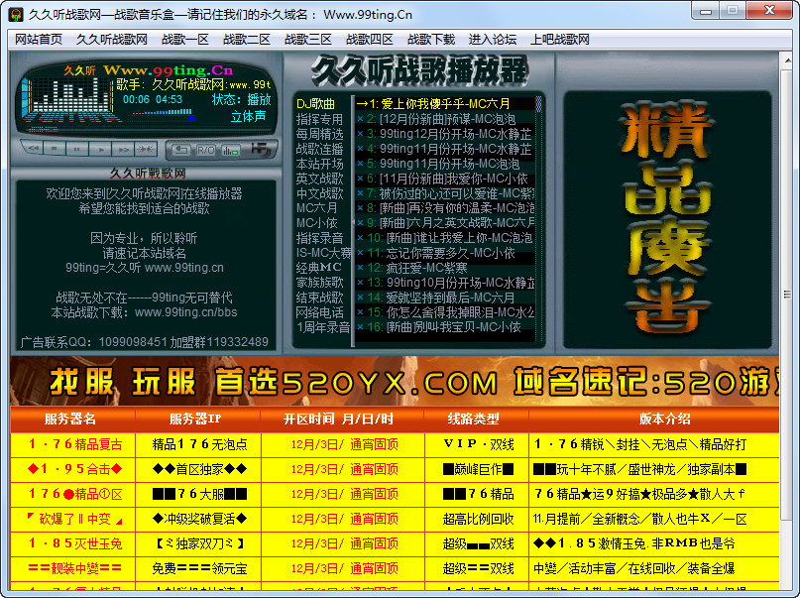Open the spectrum visualizer button
Image resolution: width=800 pixels, height=598 pixels.
[230, 149]
